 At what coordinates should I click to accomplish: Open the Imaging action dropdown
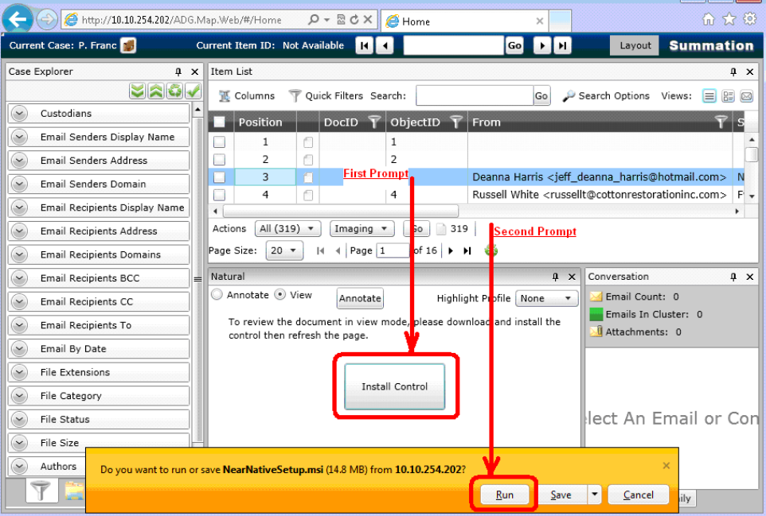coord(362,228)
